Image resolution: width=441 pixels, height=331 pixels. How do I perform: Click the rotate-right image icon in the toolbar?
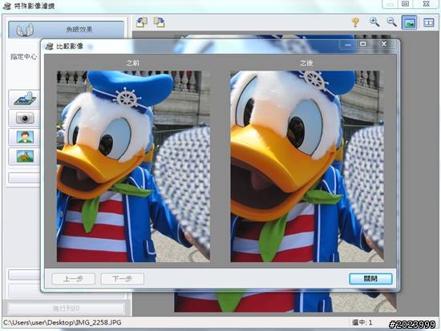tap(160, 22)
